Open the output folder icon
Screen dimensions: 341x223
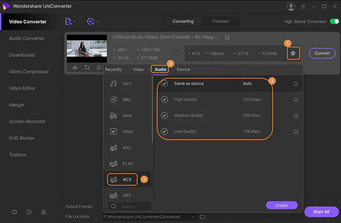tap(202, 217)
